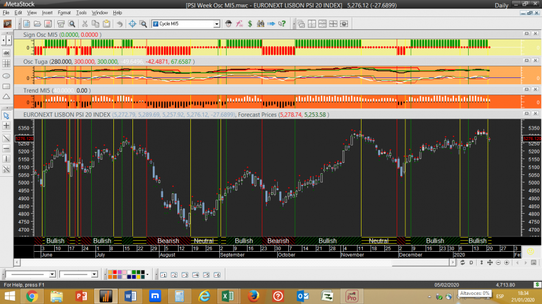Image resolution: width=542 pixels, height=304 pixels.
Task: Open the Indicator Builder function icon
Action: pos(239,24)
